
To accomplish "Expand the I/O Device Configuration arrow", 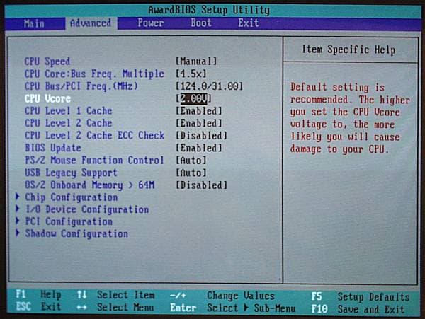I will pyautogui.click(x=18, y=209).
